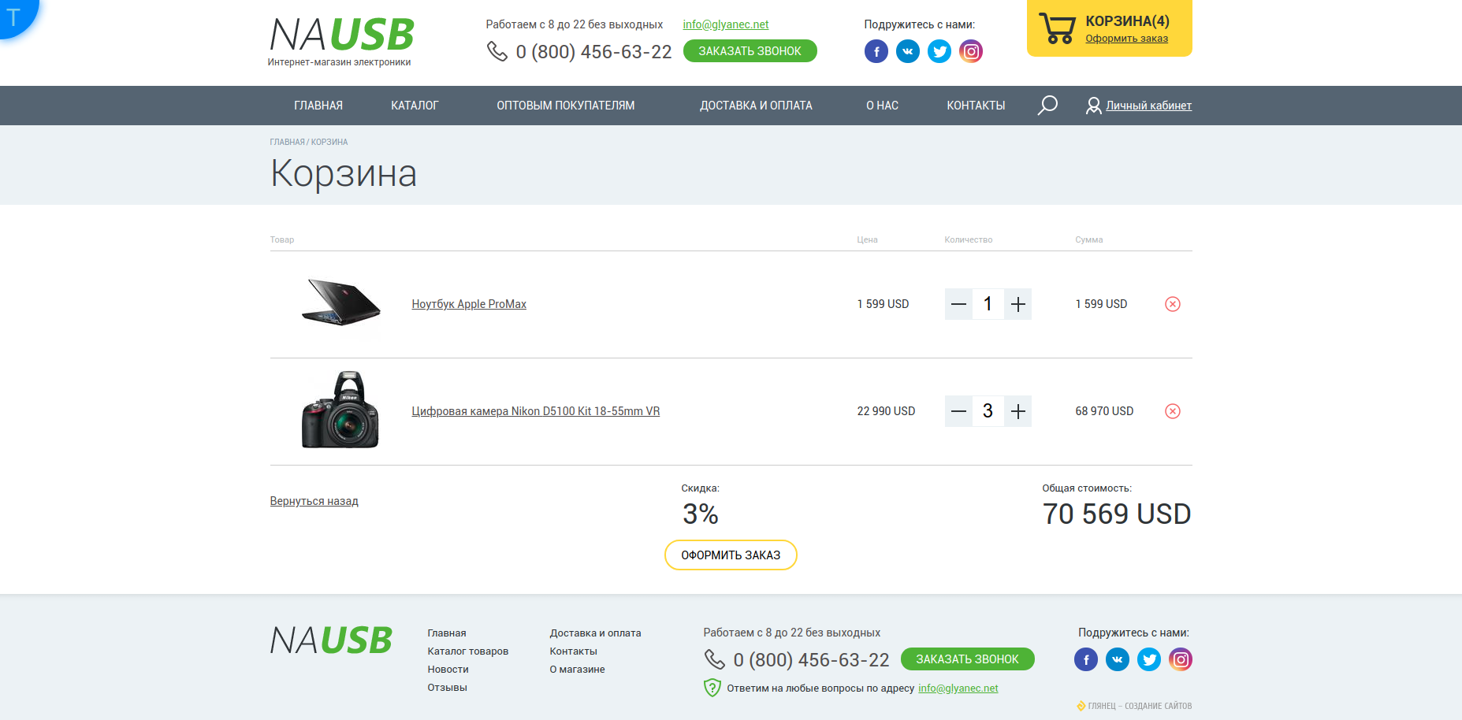The width and height of the screenshot is (1462, 720).
Task: Click the info@glyanec.net email in the header
Action: (x=725, y=24)
